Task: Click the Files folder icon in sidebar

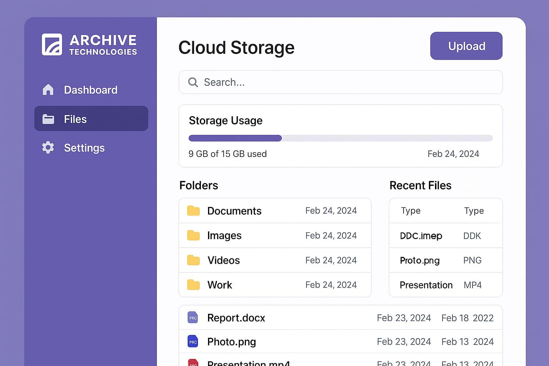Action: coord(48,119)
